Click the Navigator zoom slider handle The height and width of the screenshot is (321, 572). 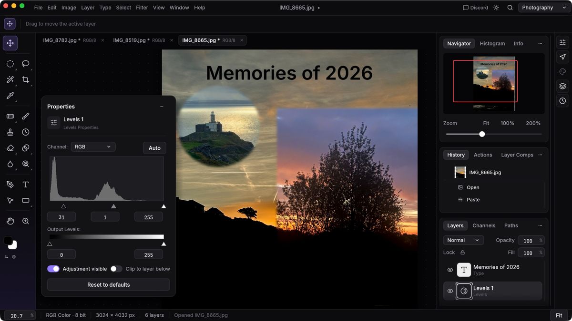[482, 134]
